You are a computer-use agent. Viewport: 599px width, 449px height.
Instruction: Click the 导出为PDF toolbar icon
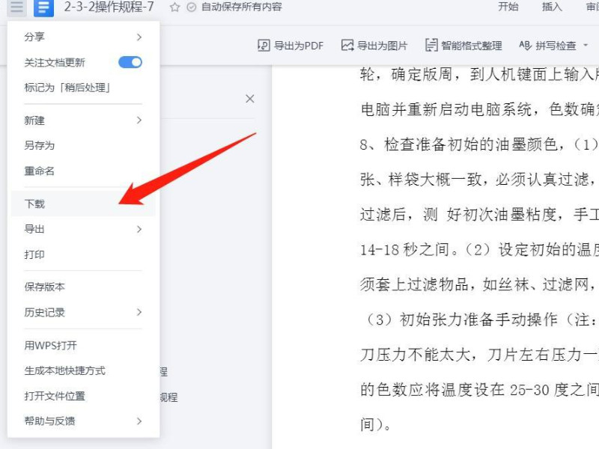pos(264,46)
